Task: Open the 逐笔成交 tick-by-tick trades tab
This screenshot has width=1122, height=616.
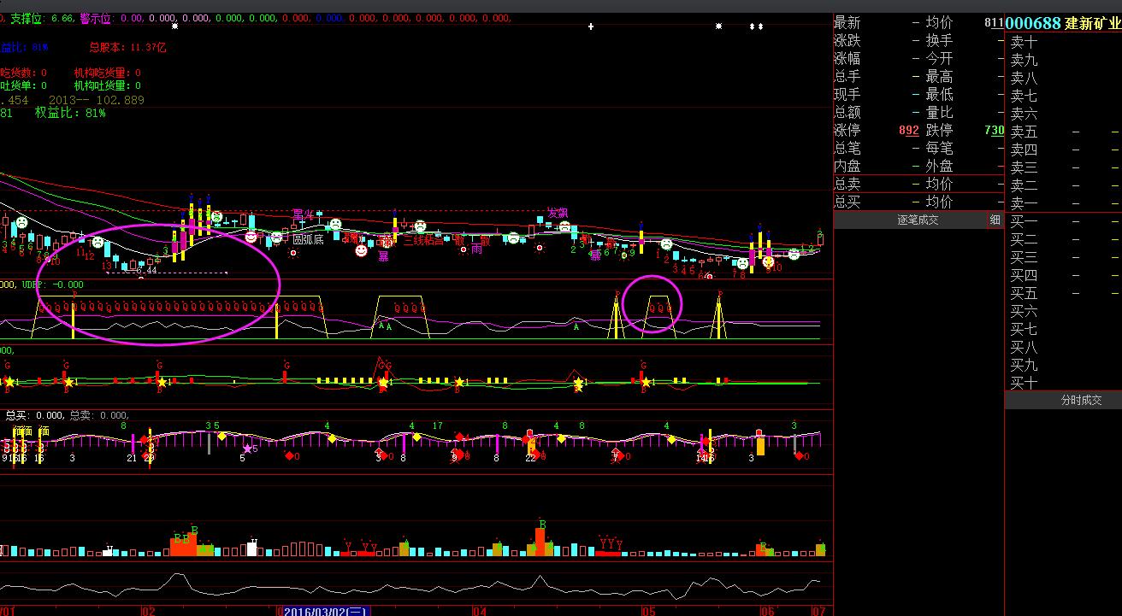Action: 918,220
